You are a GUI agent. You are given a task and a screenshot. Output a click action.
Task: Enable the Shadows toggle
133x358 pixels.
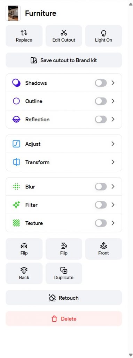pos(101,83)
